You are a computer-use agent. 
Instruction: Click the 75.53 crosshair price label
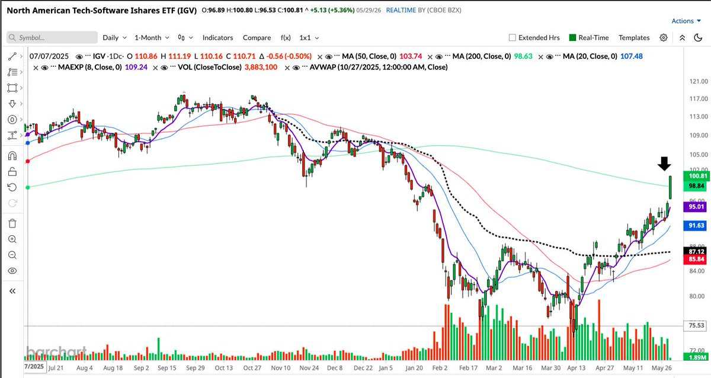pyautogui.click(x=695, y=325)
